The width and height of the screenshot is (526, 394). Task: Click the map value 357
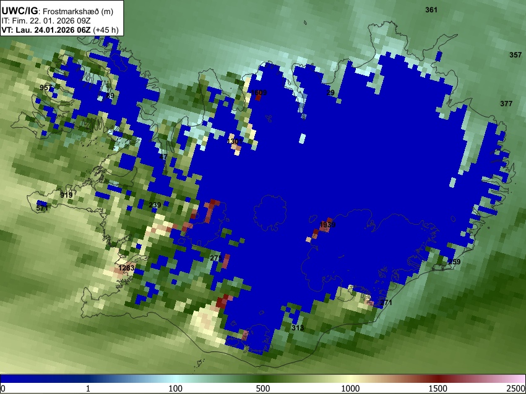tap(515, 55)
